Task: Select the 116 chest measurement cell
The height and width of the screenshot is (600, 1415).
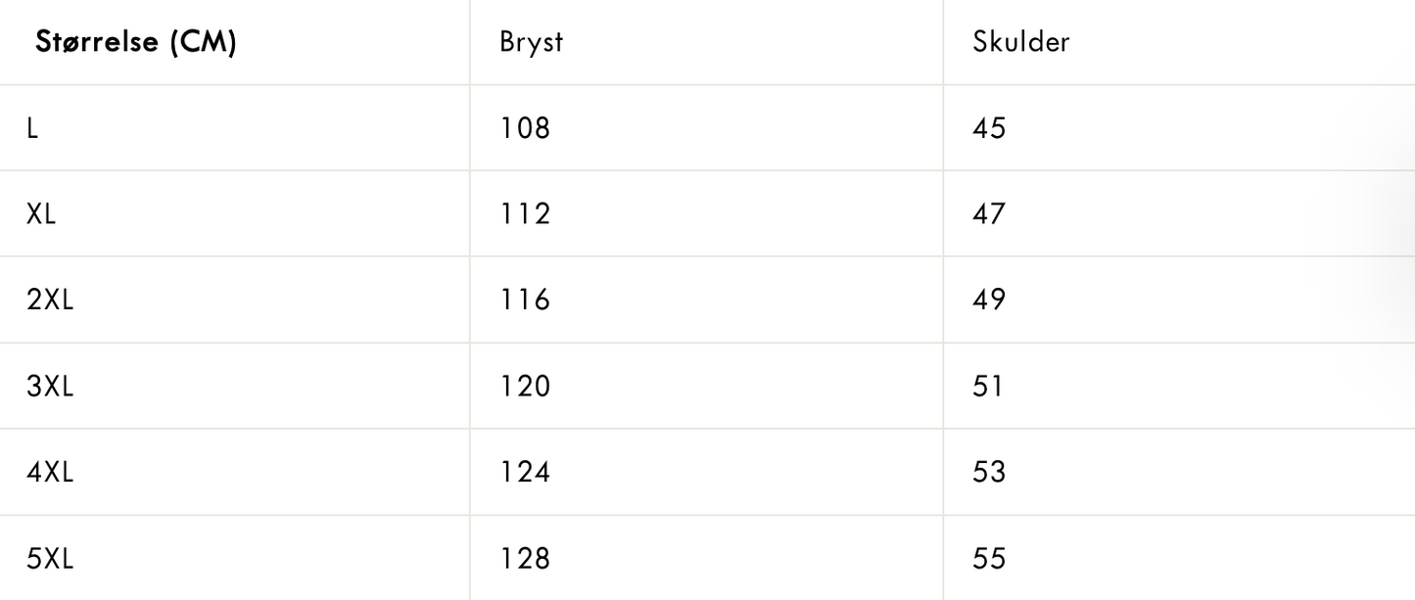Action: [x=525, y=300]
